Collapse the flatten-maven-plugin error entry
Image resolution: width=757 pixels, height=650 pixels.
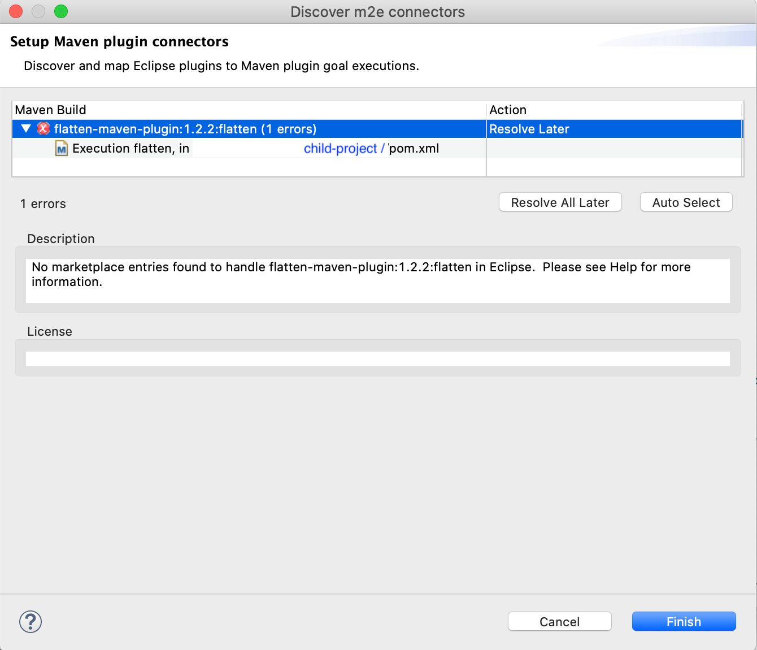pyautogui.click(x=25, y=129)
